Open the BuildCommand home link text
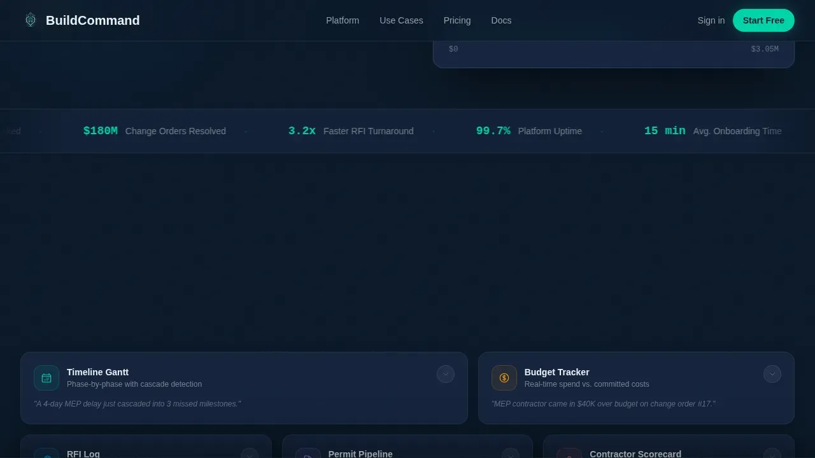Viewport: 815px width, 458px height. point(93,20)
